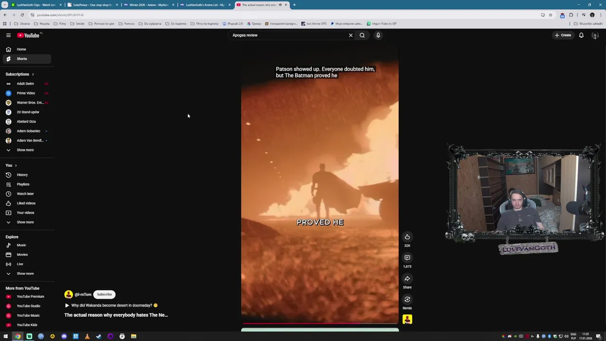Image resolution: width=606 pixels, height=341 pixels.
Task: Open History in the sidebar
Action: click(x=26, y=175)
